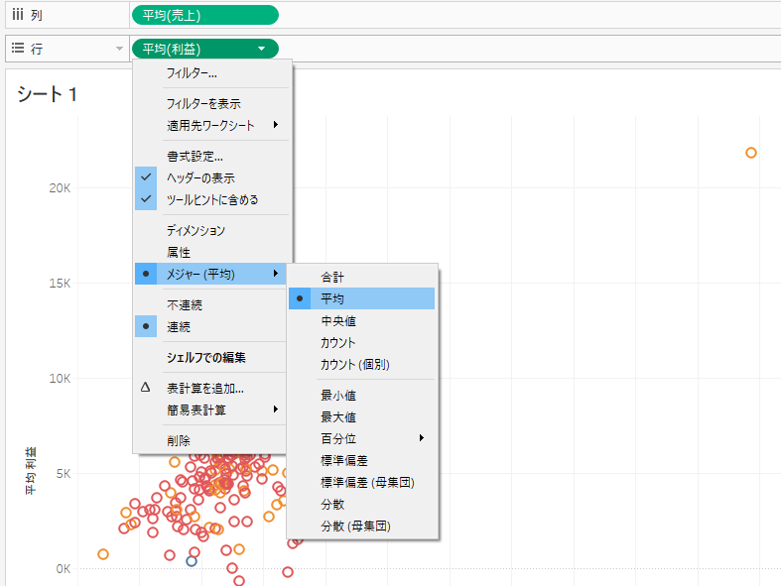The height and width of the screenshot is (586, 781).
Task: Click the columns shelf icon
Action: pyautogui.click(x=17, y=15)
